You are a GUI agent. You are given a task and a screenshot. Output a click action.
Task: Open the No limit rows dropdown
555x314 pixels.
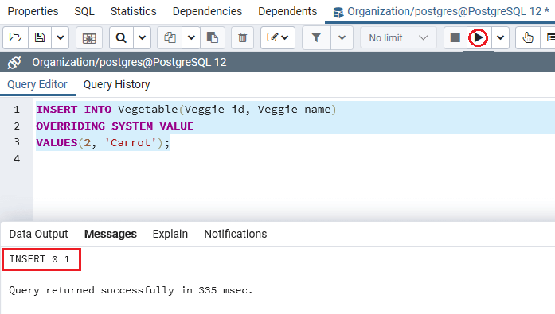point(398,37)
